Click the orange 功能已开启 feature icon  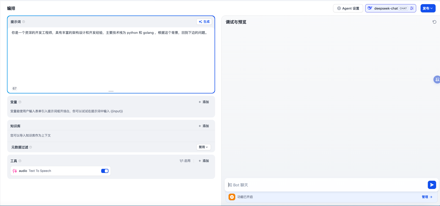(232, 197)
